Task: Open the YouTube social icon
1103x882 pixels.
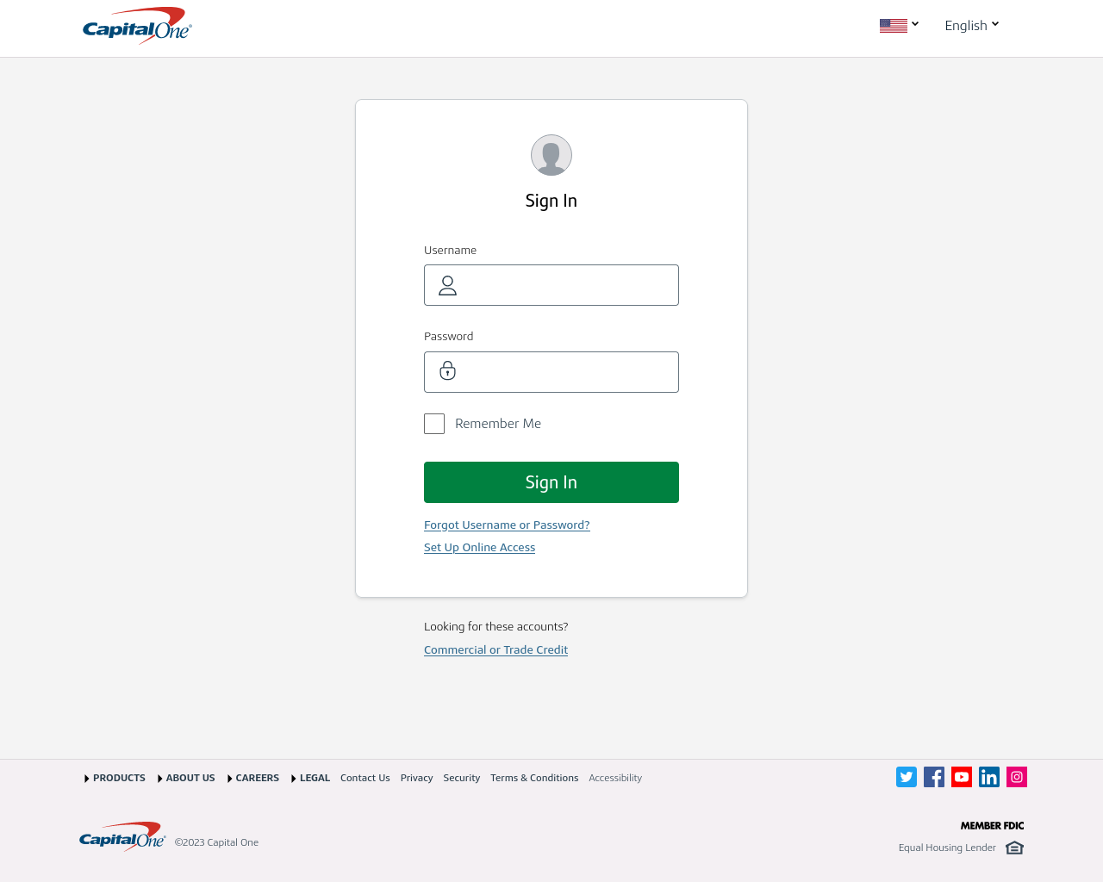Action: [x=962, y=777]
